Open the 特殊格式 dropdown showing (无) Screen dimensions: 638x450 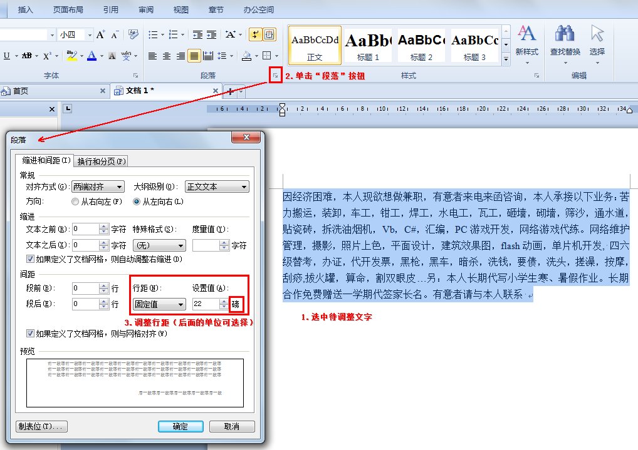click(x=159, y=245)
